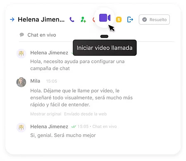The height and width of the screenshot is (161, 186).
Task: Click Mila's profile photo
Action: (x=21, y=82)
